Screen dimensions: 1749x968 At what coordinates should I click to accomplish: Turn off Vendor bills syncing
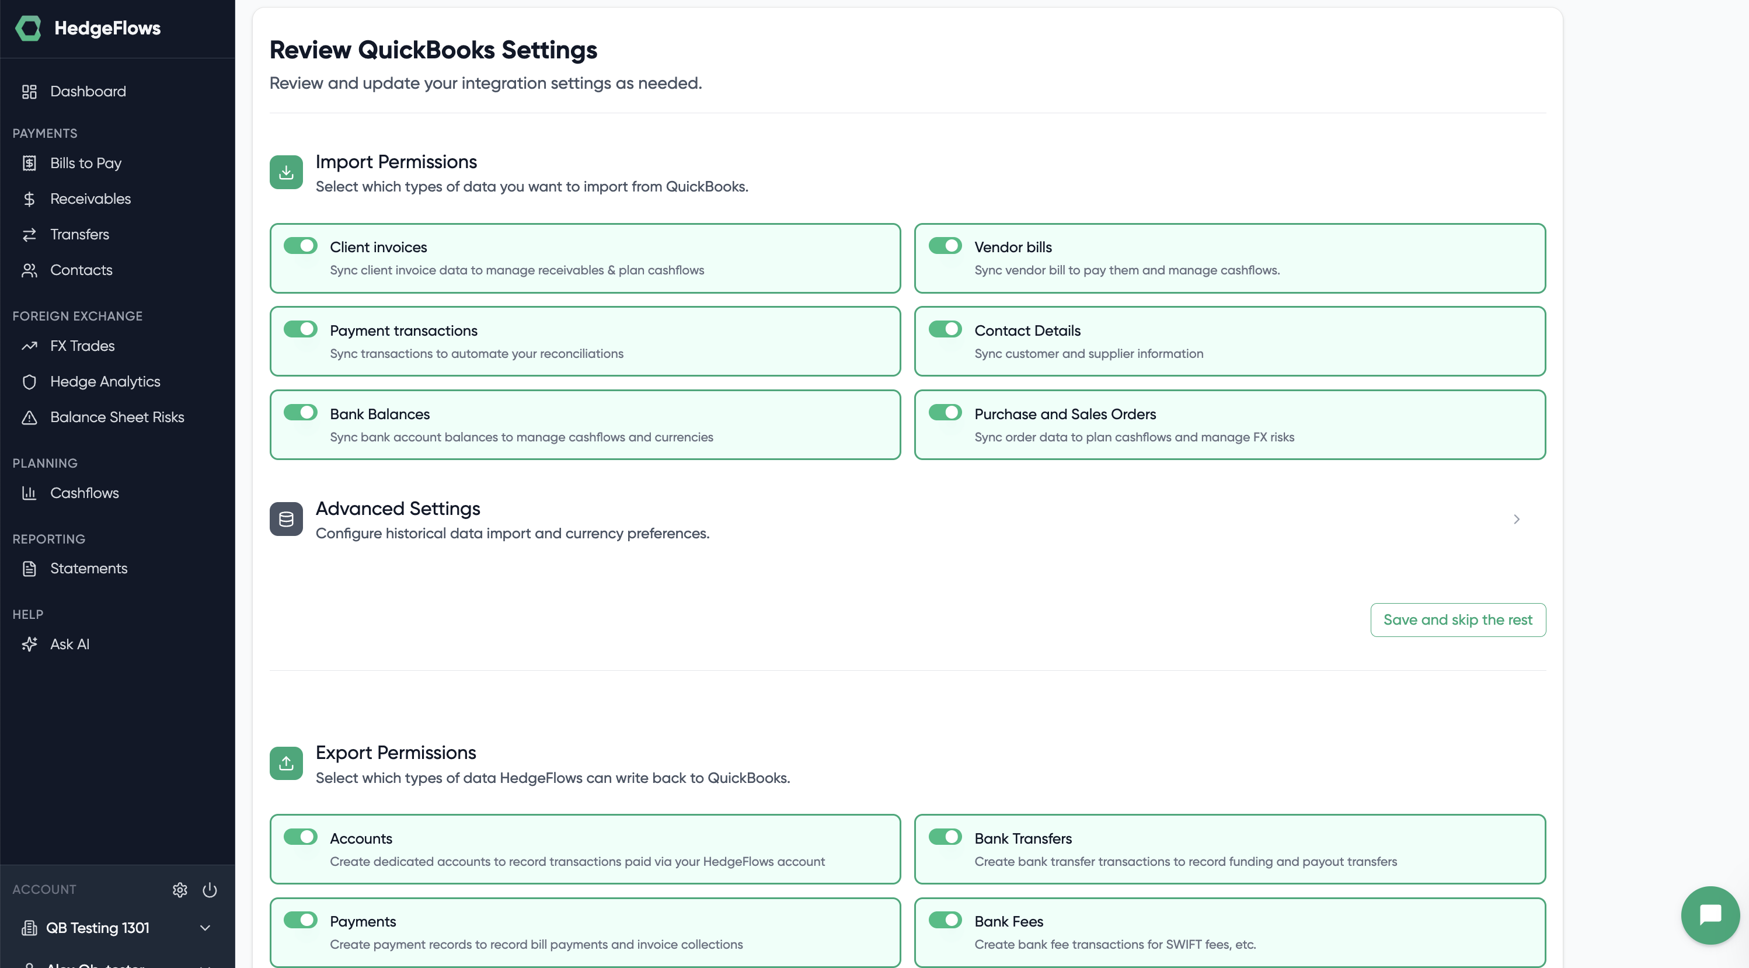[945, 245]
